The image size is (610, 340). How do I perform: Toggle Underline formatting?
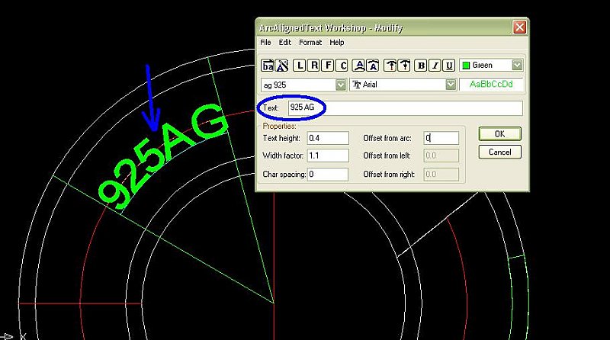449,66
